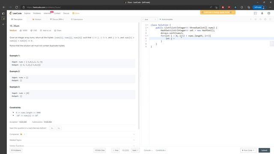
Task: Click the orange premium banner
Action: point(218,12)
